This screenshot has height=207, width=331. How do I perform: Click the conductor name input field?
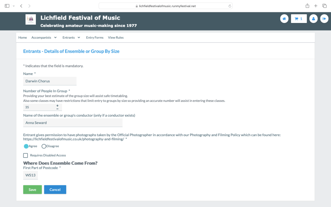point(73,123)
